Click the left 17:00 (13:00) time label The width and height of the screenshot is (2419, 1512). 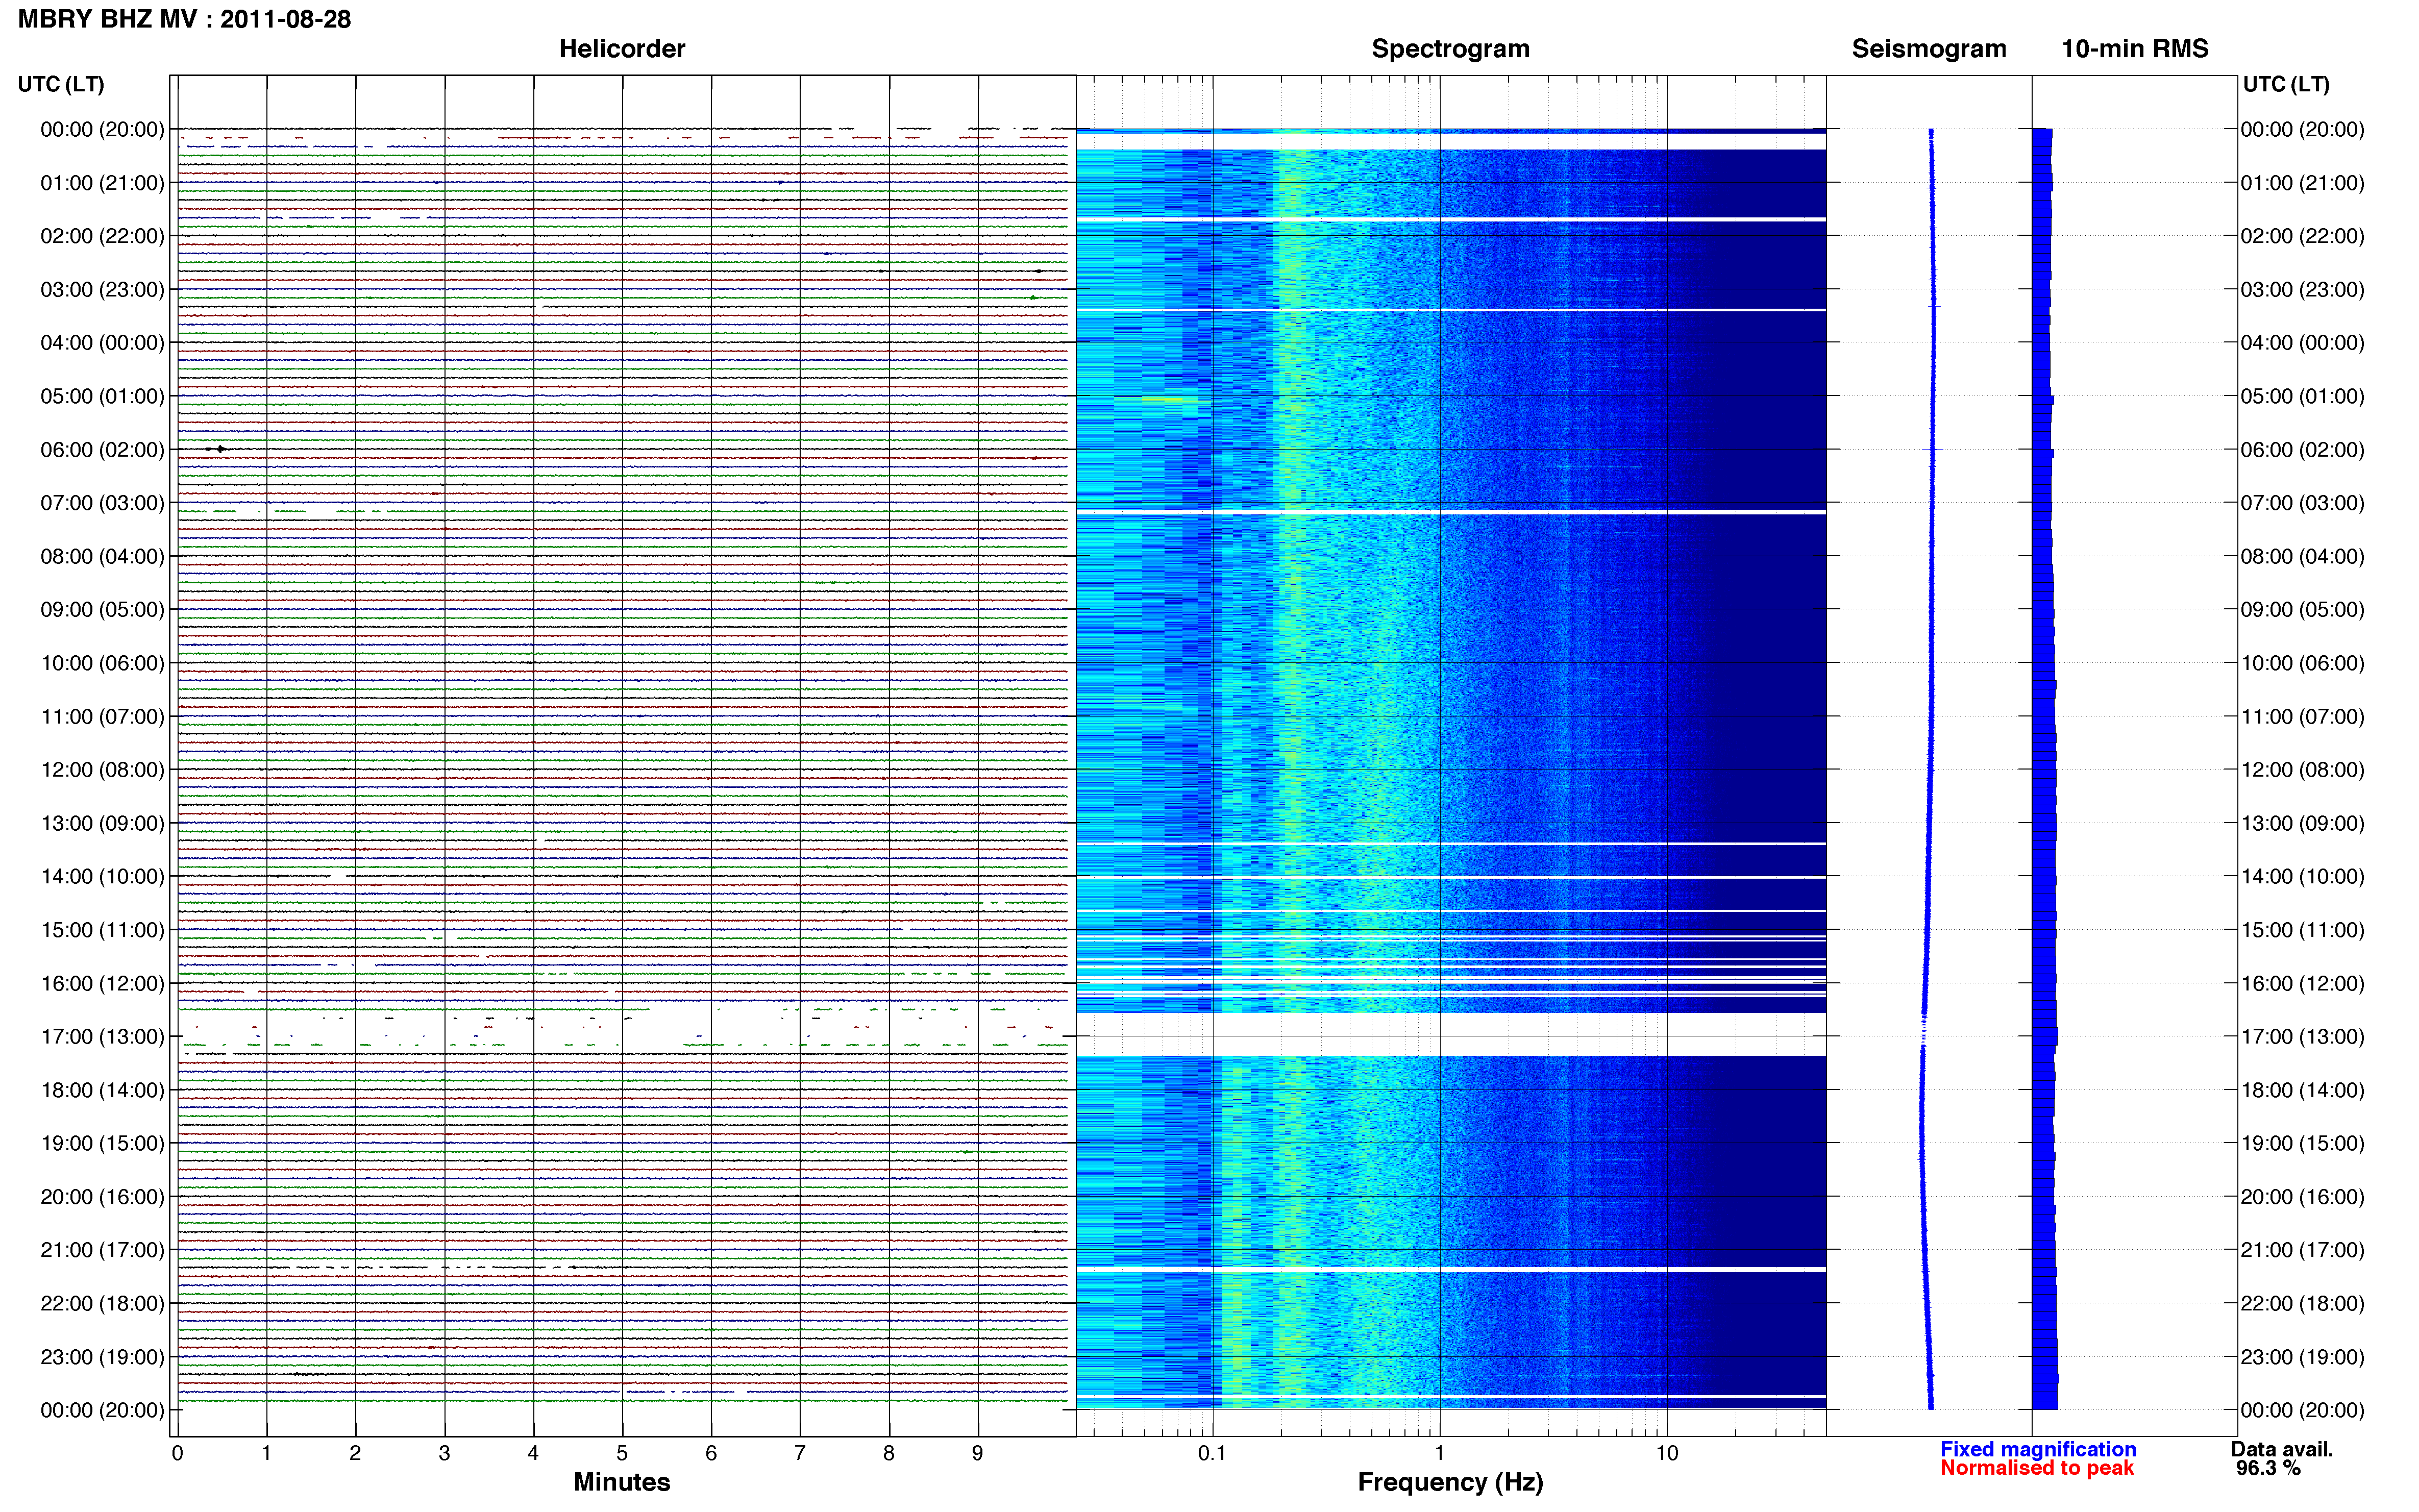pos(102,1036)
